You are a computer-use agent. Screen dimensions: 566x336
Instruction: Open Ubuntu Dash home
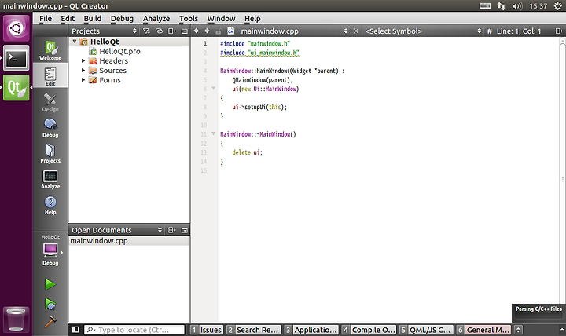(17, 27)
